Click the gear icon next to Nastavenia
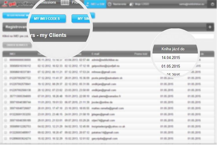The height and width of the screenshot is (145, 217). (109, 4)
